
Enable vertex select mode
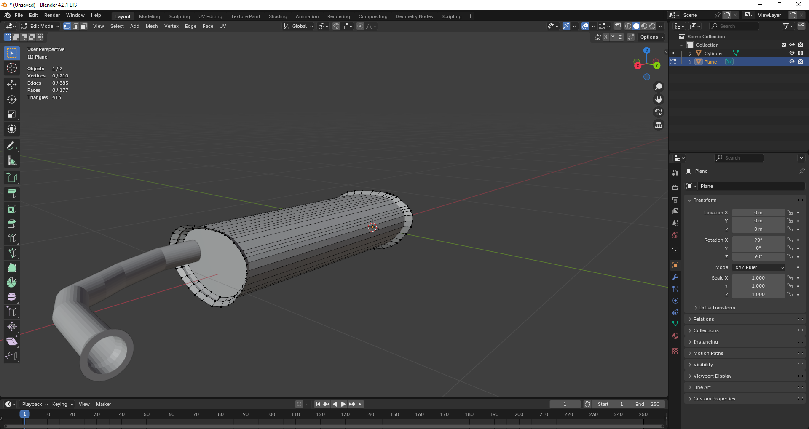pos(67,26)
